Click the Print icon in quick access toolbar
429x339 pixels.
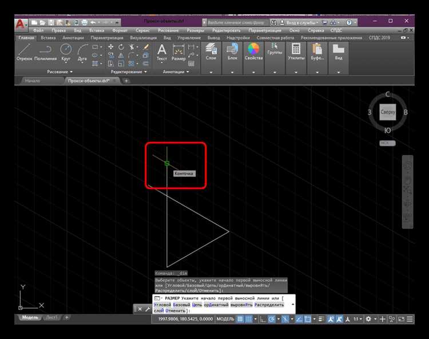85,22
